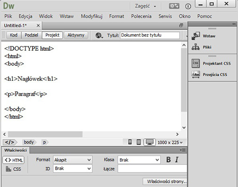Image resolution: width=238 pixels, height=187 pixels.
Task: Select the p tag in tag selector
Action: [x=44, y=142]
